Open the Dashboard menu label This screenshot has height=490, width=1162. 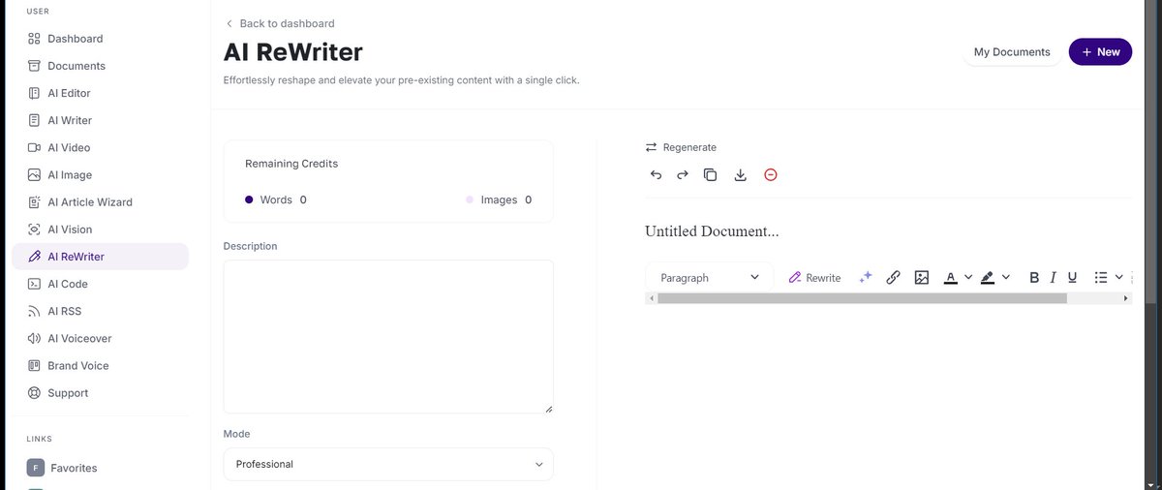(76, 39)
